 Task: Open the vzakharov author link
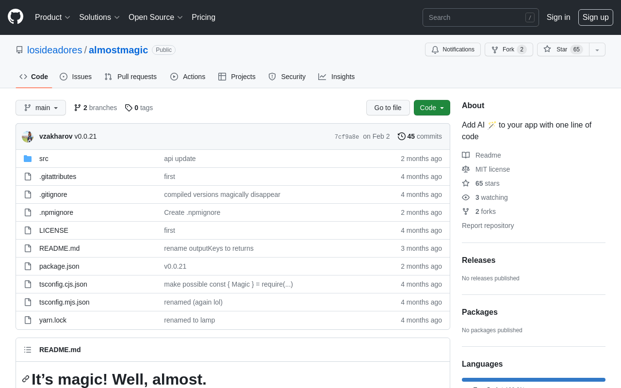click(56, 136)
